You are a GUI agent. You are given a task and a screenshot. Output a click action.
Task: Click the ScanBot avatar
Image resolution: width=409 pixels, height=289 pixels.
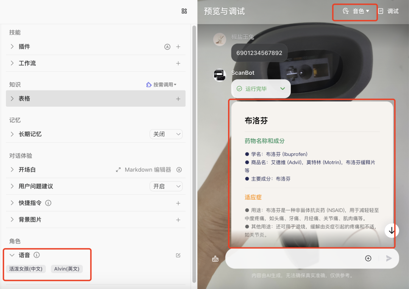[220, 75]
